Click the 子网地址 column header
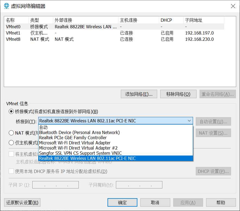The height and width of the screenshot is (211, 240). [x=204, y=20]
